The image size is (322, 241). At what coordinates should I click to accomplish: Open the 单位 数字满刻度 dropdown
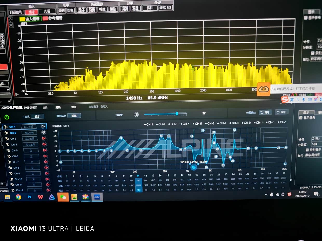(x=313, y=155)
